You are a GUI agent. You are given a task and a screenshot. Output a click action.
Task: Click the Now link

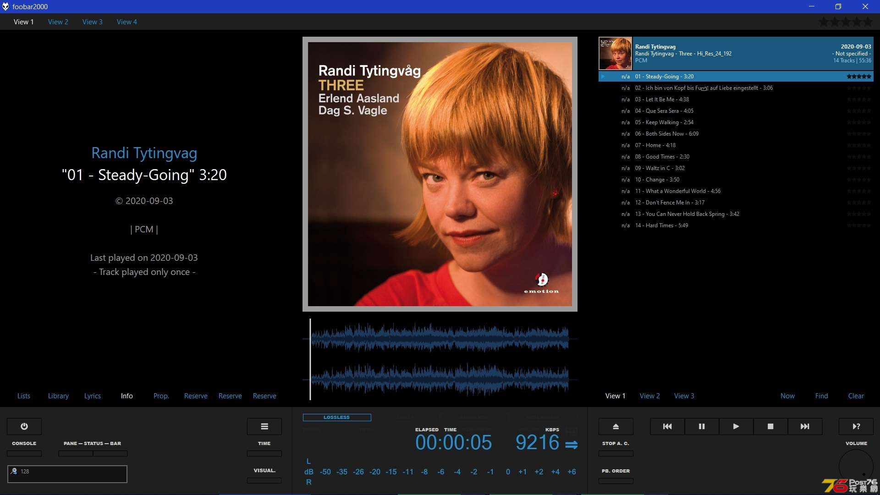pyautogui.click(x=787, y=396)
